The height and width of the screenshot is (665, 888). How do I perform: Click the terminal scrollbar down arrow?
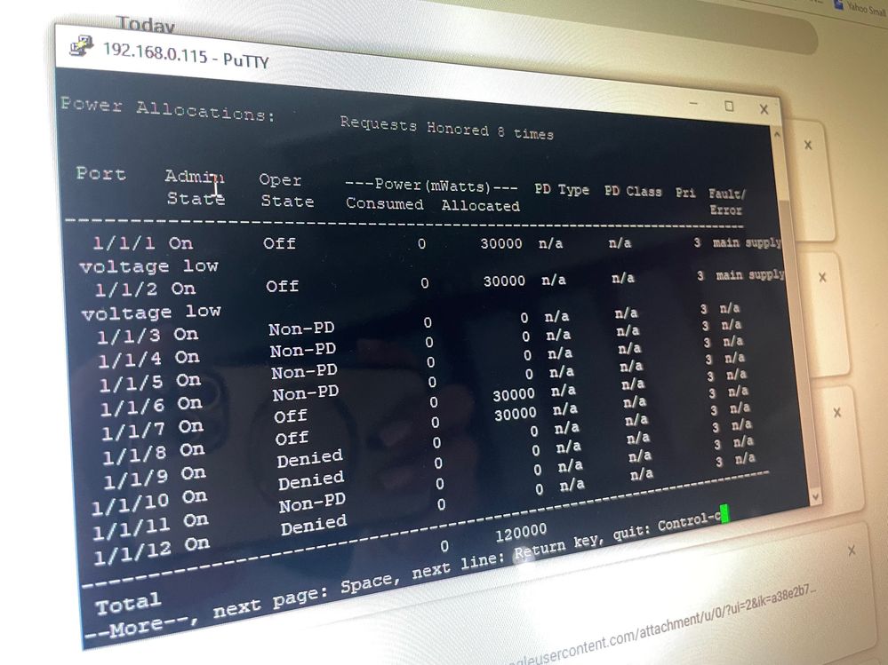click(x=815, y=496)
